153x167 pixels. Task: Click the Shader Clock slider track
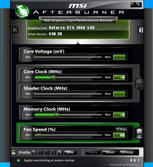tap(68, 94)
